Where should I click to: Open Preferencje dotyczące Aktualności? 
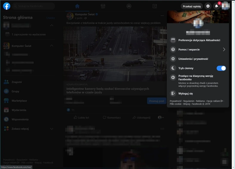(198, 40)
